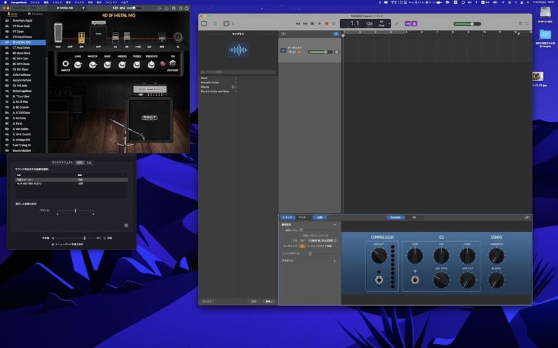This screenshot has width=558, height=348.
Task: Open the LCD display mode dropdown arrow
Action: [389, 24]
